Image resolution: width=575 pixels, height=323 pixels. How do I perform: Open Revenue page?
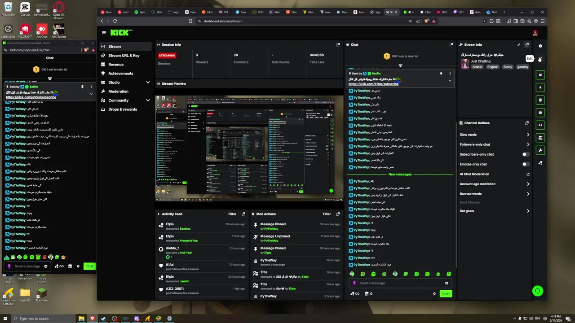126,65
